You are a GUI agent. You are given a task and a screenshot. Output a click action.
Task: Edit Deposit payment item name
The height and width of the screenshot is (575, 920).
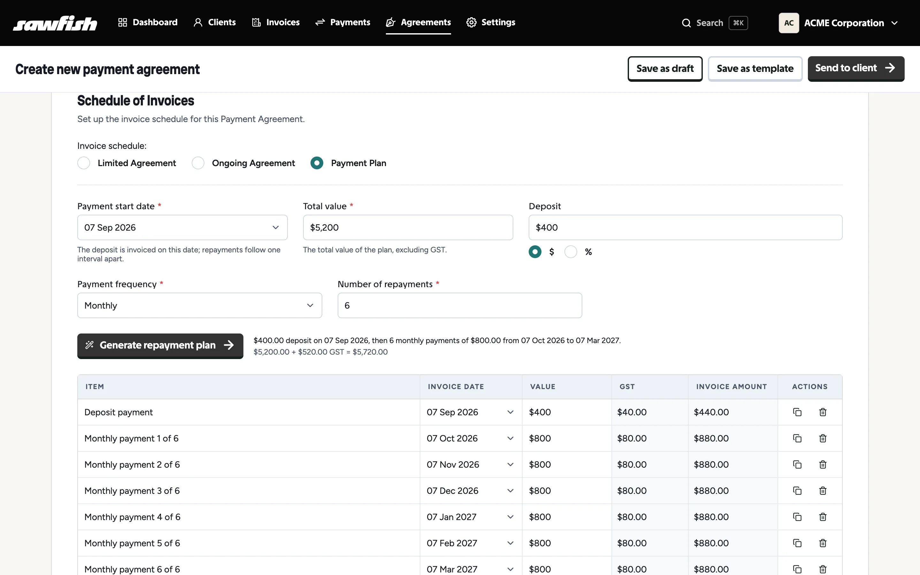click(249, 412)
